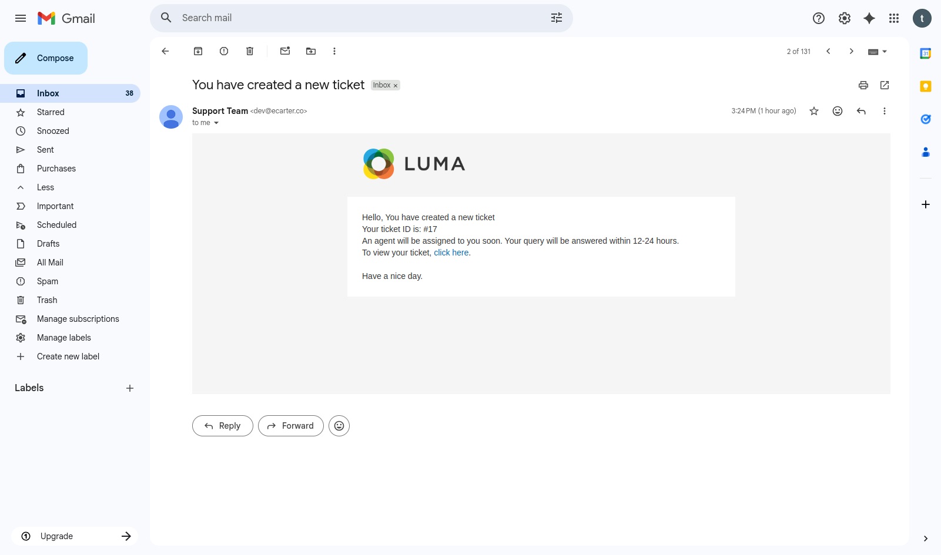
Task: Open the account avatar 't'
Action: [922, 18]
